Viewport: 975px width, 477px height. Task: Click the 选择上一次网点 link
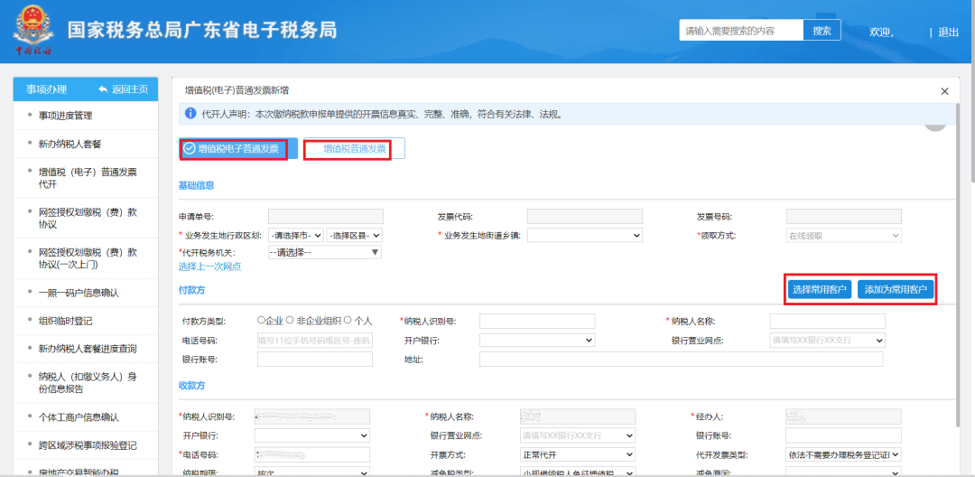point(210,267)
